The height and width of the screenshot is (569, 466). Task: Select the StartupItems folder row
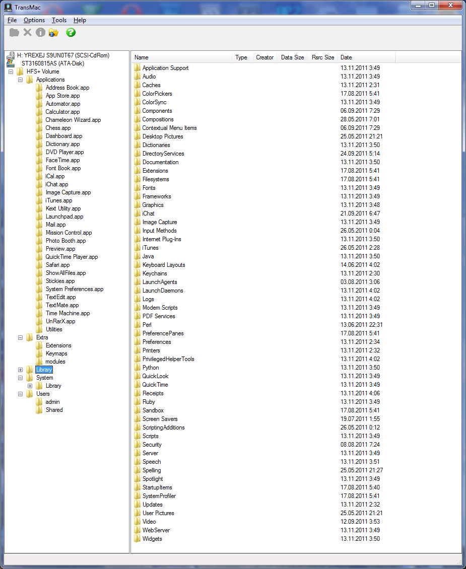tap(157, 487)
